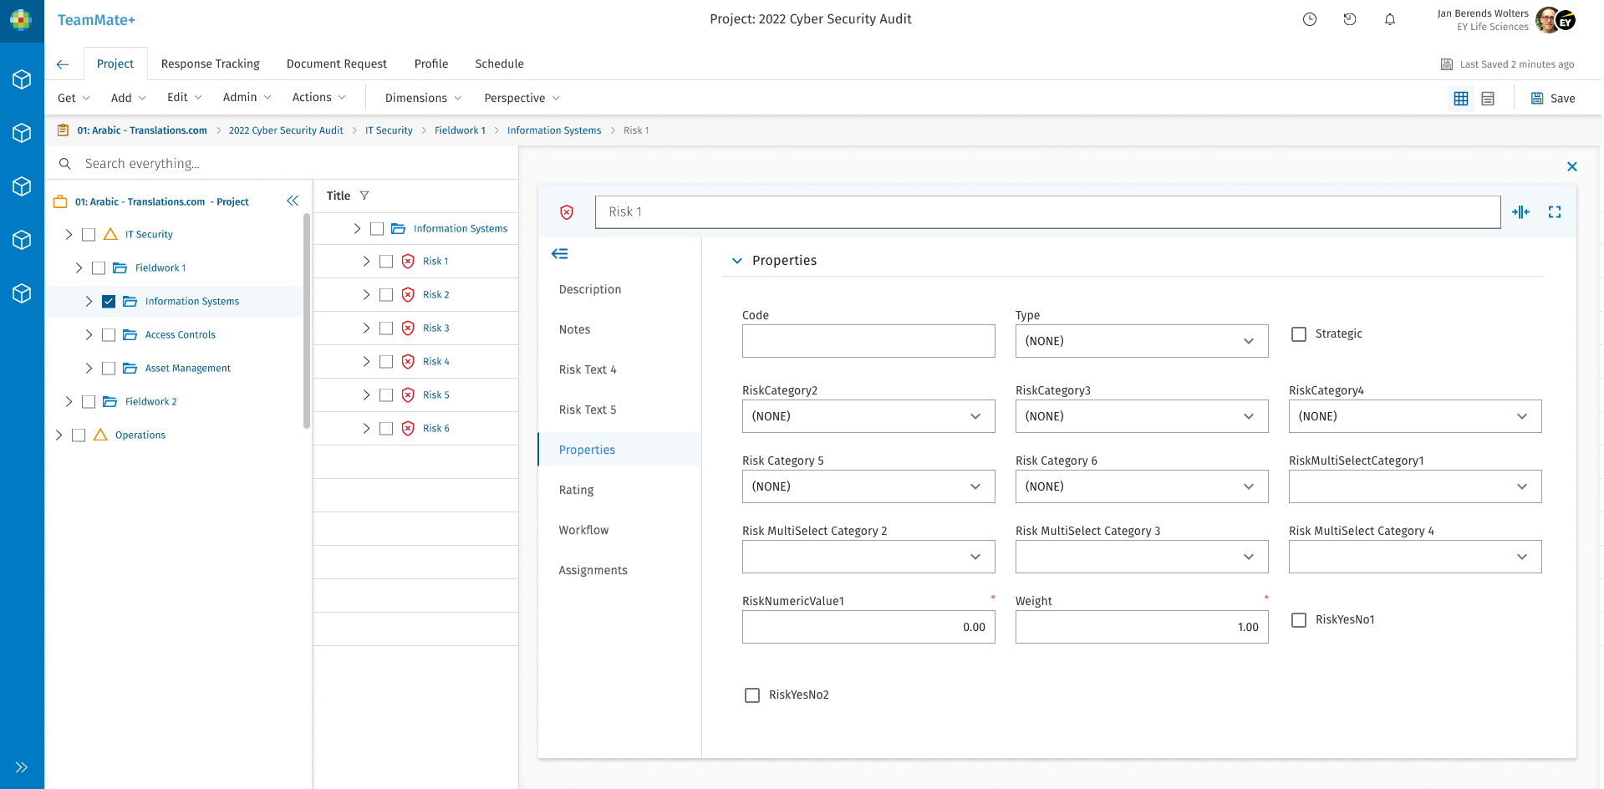Click the notification bell icon
This screenshot has width=1604, height=789.
(x=1389, y=19)
